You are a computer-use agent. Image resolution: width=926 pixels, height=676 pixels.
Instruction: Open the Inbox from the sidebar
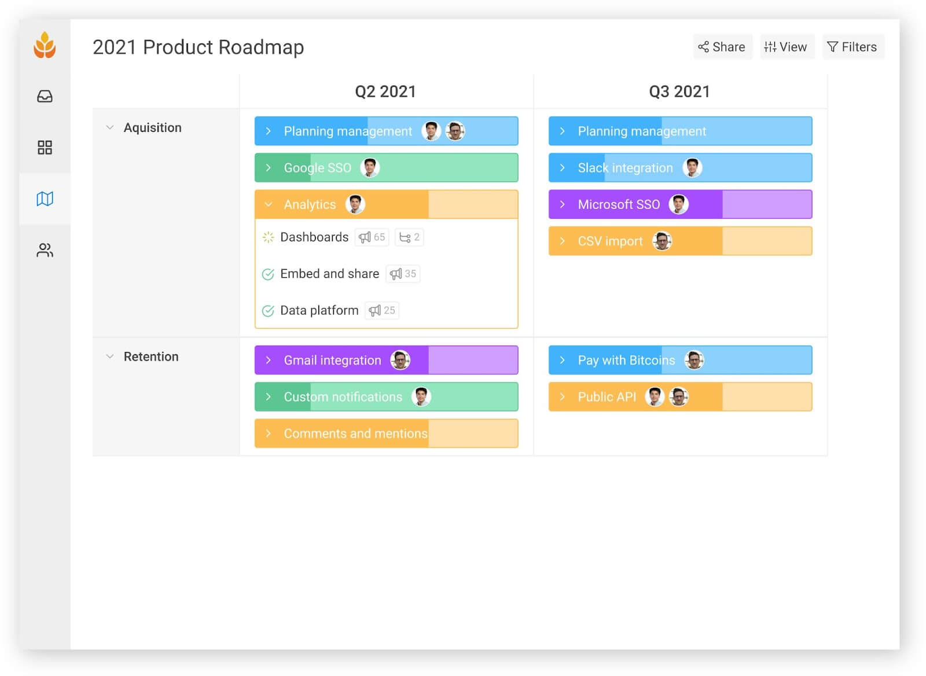tap(45, 97)
